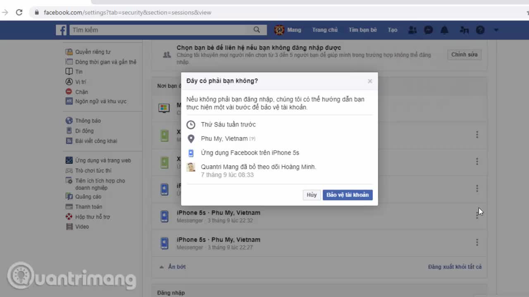This screenshot has height=297, width=529.
Task: Click 'Phu My, Vietnam' text in dialog
Action: click(224, 139)
